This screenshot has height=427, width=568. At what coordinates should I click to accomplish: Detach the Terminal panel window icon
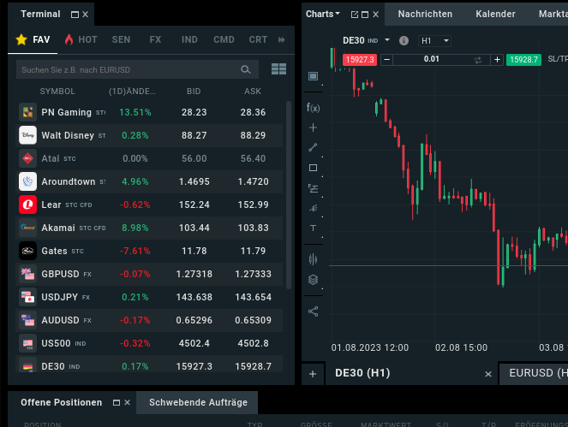point(75,15)
